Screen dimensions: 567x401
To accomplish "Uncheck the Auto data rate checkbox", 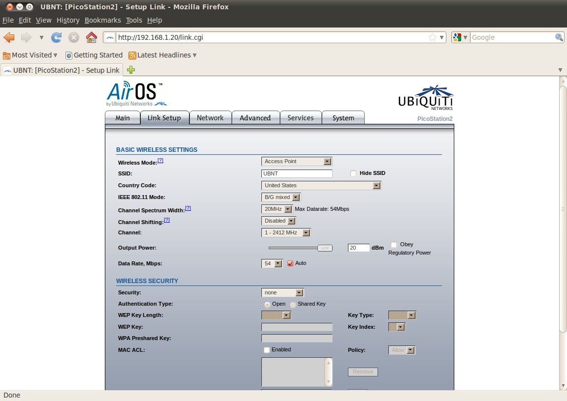I will coord(290,263).
